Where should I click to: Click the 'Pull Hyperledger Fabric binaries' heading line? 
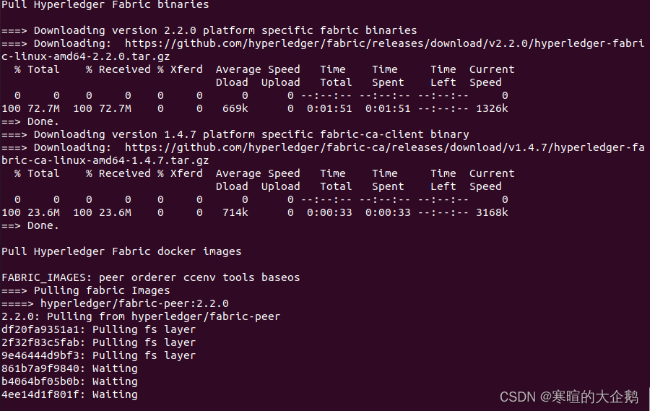click(105, 4)
